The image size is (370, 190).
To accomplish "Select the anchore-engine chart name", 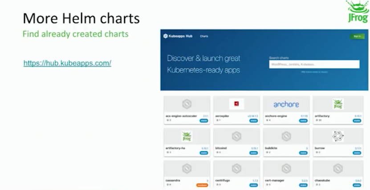I will coord(276,116).
